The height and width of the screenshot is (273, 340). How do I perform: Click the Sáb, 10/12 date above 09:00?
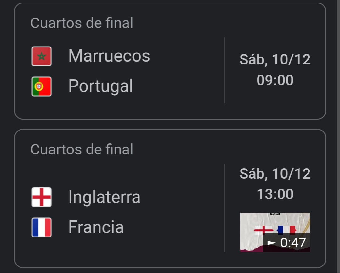point(275,59)
